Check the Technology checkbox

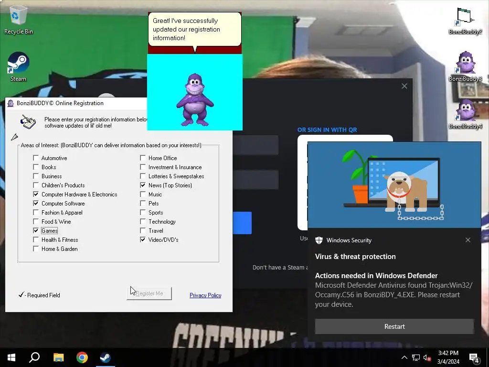143,221
